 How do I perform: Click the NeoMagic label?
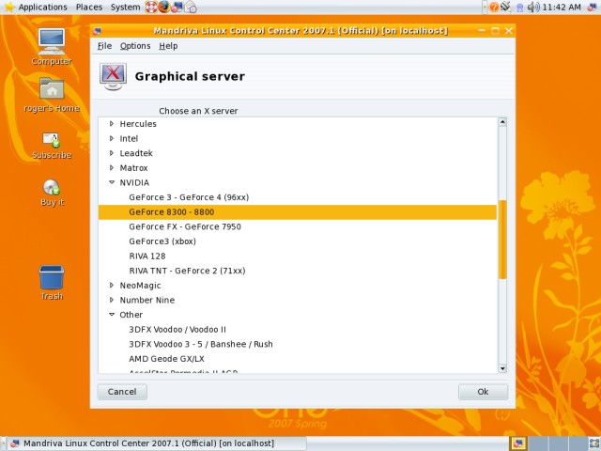point(140,286)
